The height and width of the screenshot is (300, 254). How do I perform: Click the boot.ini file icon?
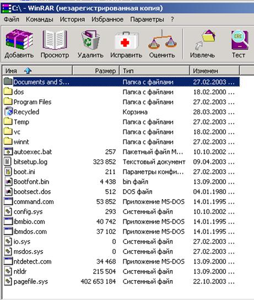point(8,172)
